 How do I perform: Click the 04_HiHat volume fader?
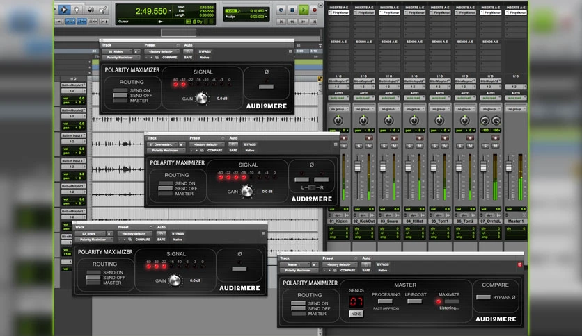point(408,167)
